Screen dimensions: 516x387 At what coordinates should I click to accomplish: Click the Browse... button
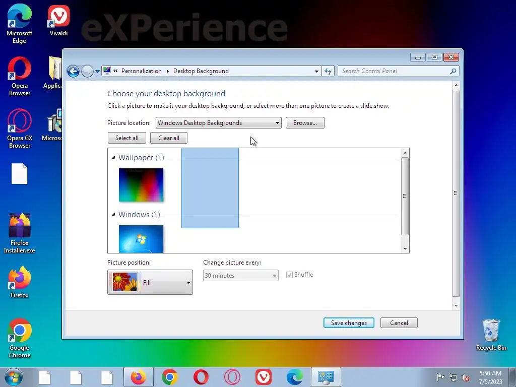[x=305, y=123]
